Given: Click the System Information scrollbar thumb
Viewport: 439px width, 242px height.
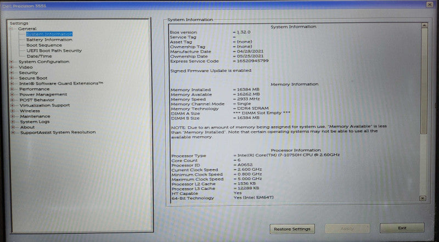Looking at the screenshot, I should coord(424,81).
